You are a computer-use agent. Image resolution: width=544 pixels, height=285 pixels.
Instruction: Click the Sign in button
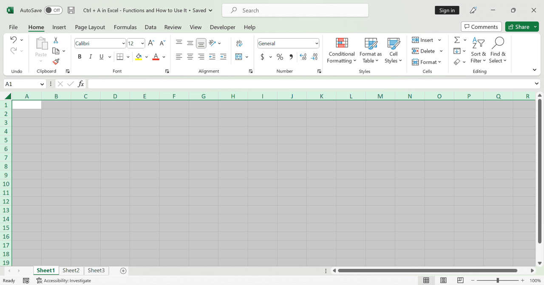(447, 10)
